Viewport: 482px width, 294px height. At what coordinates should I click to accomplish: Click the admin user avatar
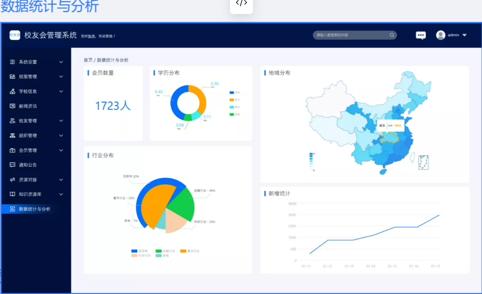coord(441,35)
